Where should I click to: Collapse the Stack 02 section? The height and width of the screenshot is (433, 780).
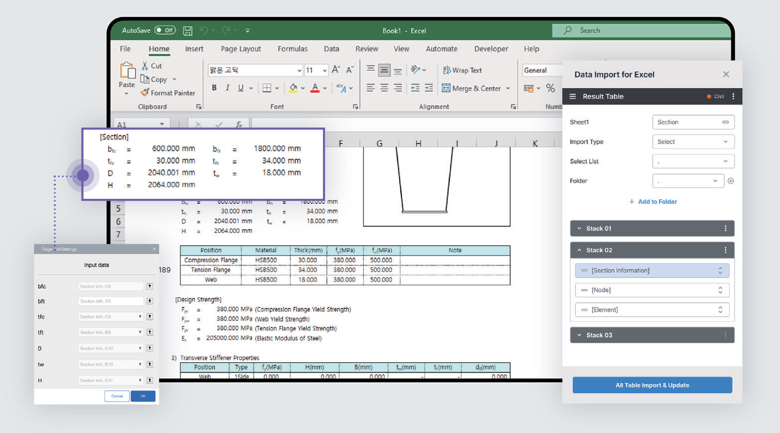pyautogui.click(x=579, y=250)
